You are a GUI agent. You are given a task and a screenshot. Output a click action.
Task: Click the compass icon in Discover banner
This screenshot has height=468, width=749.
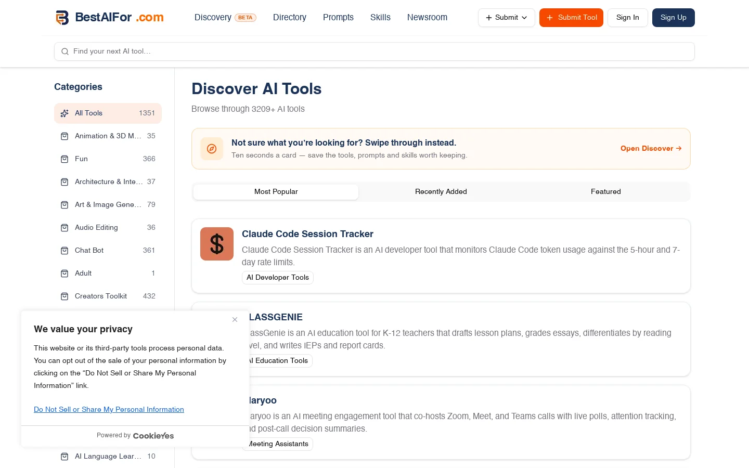212,149
